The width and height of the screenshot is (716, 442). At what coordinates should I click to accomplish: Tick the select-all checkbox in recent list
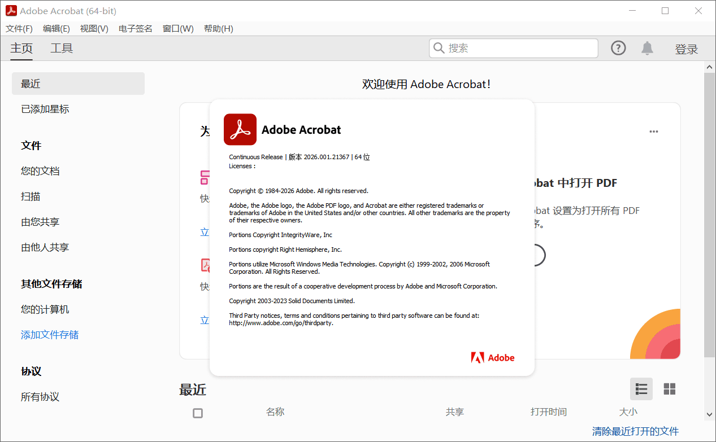pyautogui.click(x=198, y=413)
